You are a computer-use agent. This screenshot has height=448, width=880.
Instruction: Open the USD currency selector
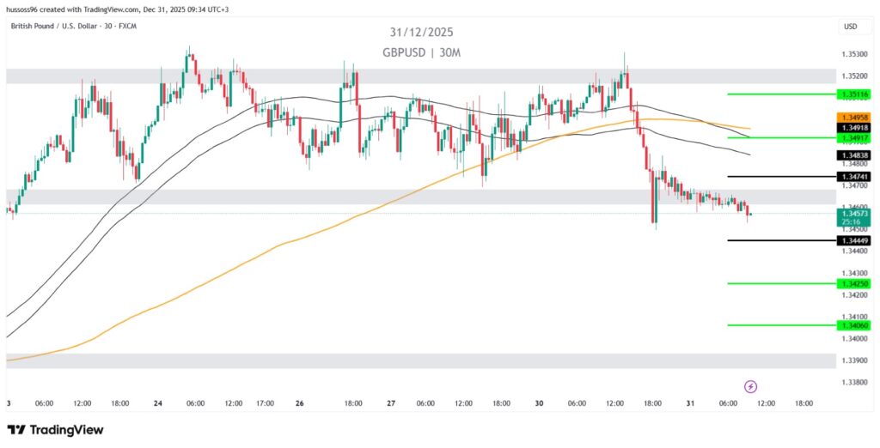[x=851, y=27]
